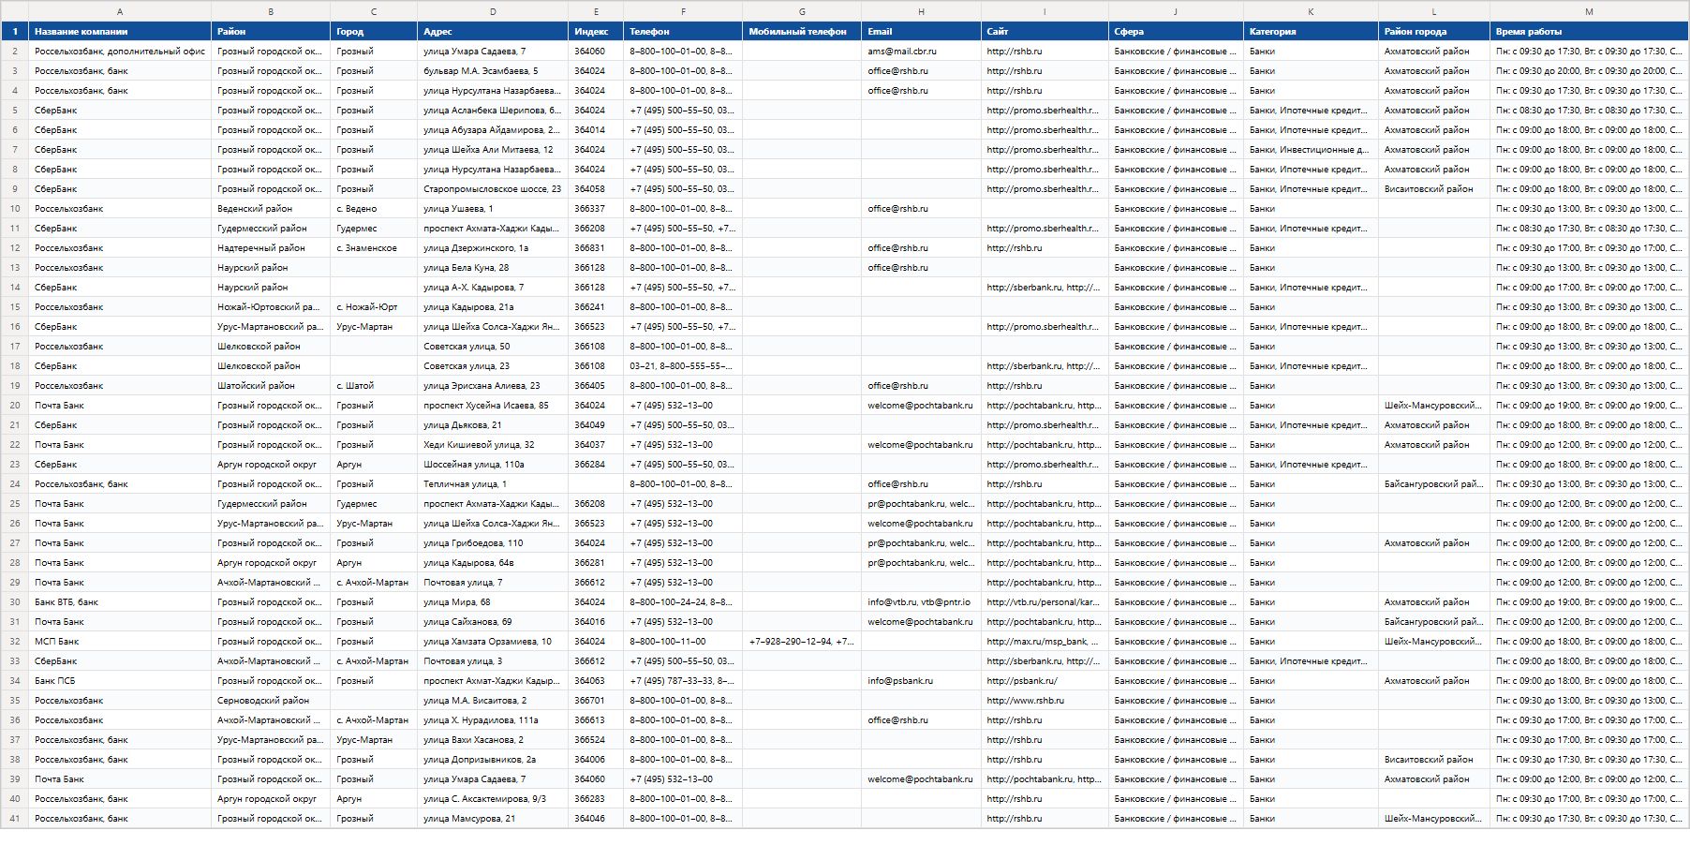Click the city cell 'с. Знаменское'
This screenshot has height=845, width=1690.
(x=374, y=248)
